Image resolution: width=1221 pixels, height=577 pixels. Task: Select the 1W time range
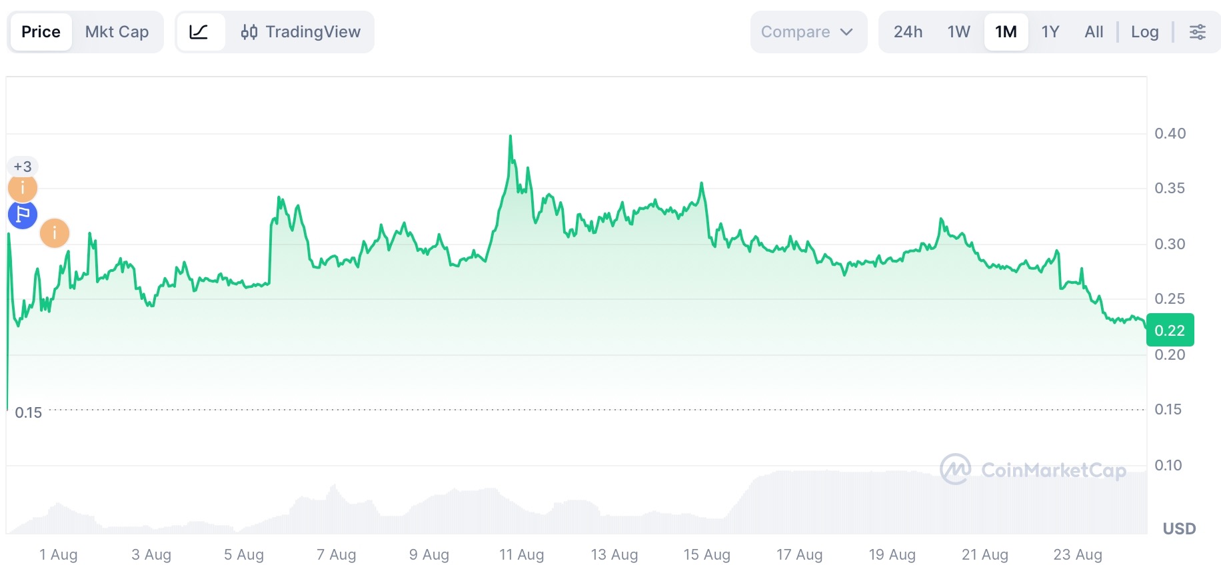[958, 32]
